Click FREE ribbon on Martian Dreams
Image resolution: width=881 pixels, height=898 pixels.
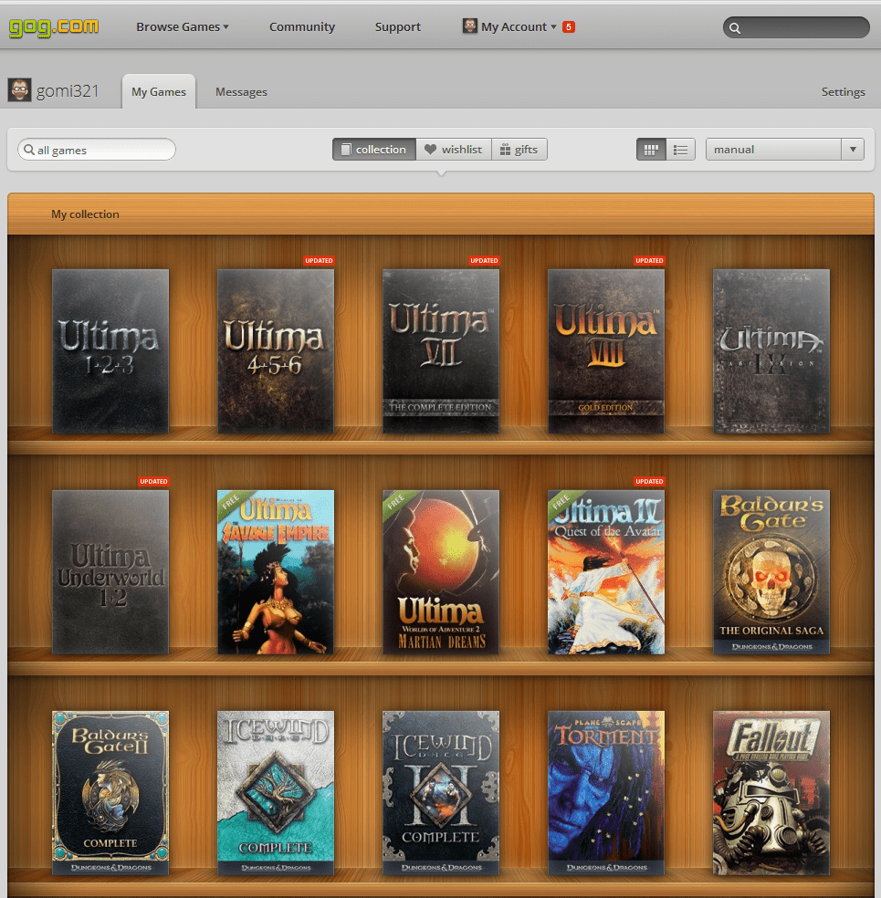click(x=397, y=502)
